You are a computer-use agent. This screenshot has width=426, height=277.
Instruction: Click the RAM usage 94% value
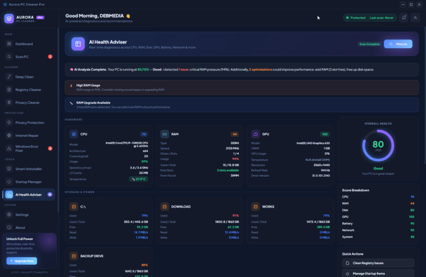(236, 159)
